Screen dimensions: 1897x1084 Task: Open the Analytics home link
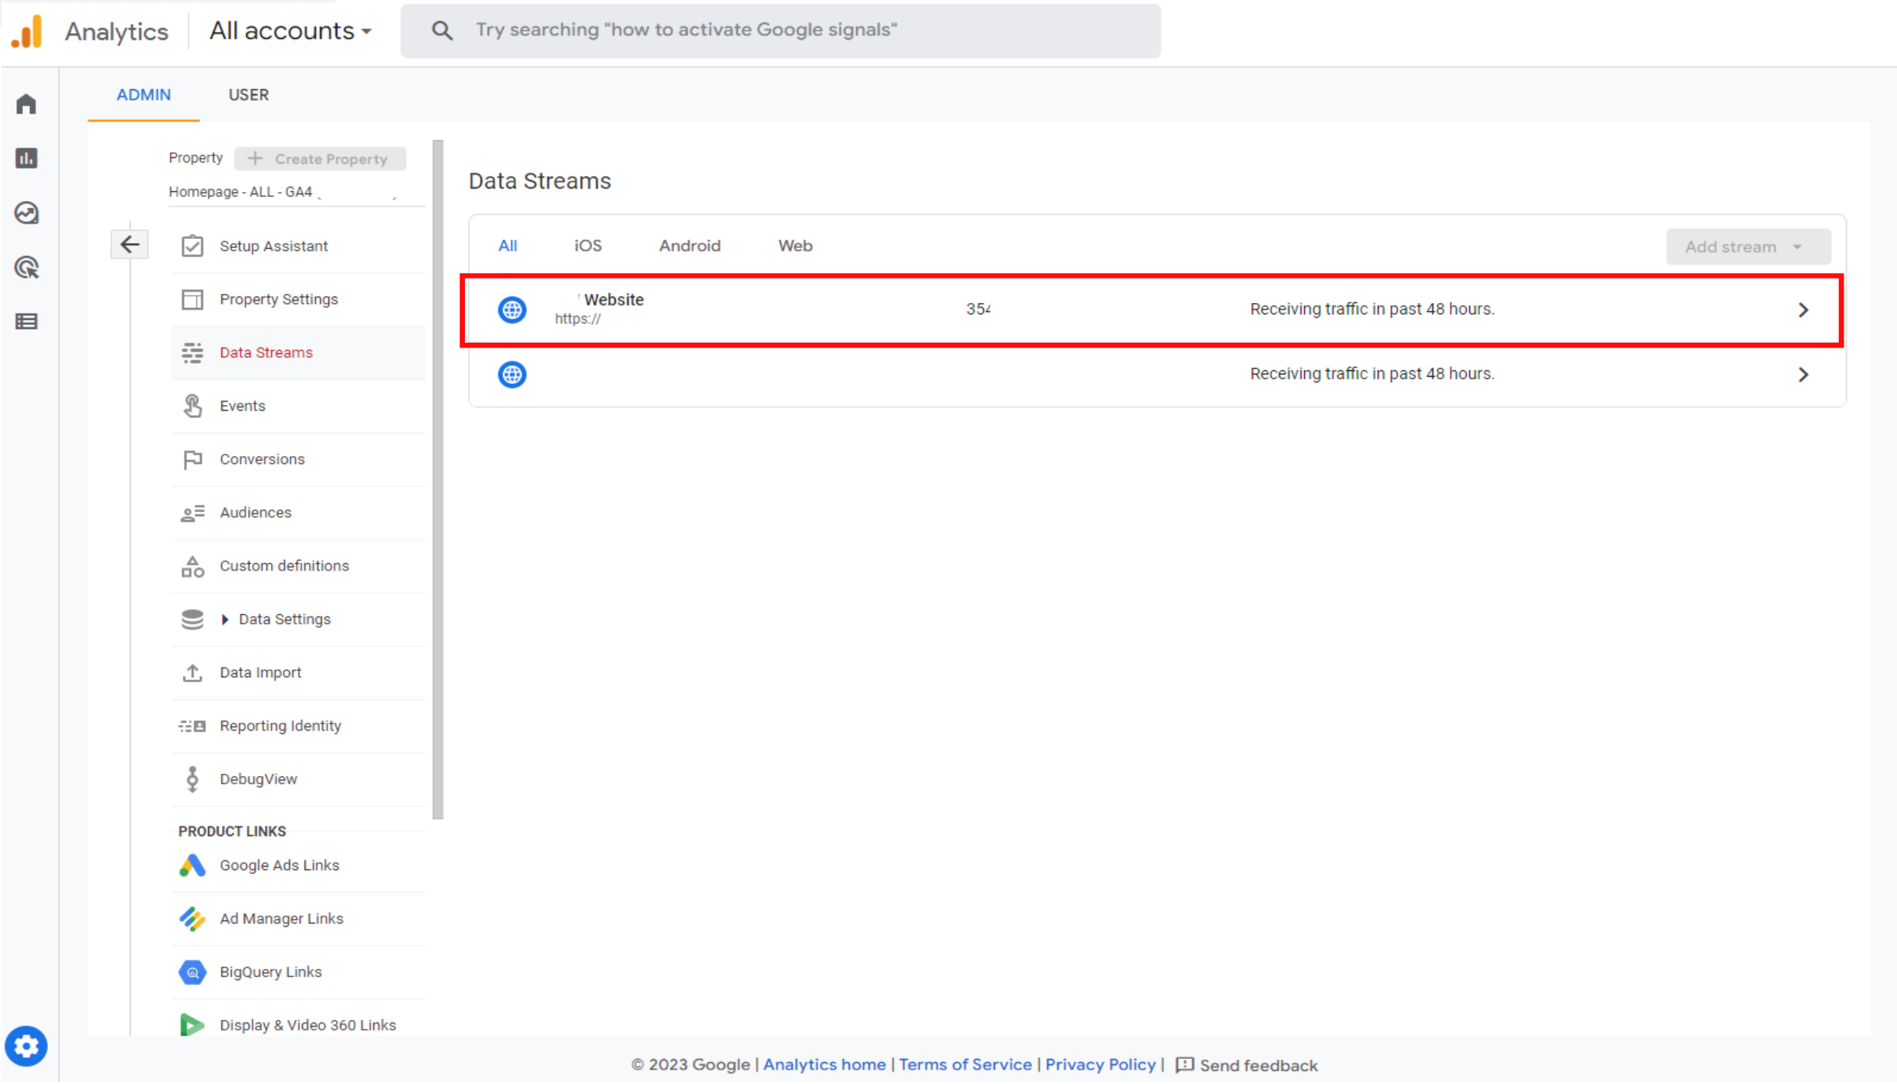coord(824,1065)
